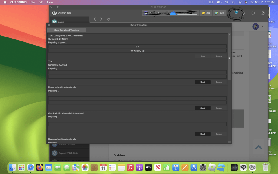The height and width of the screenshot is (174, 278).
Task: Start Check additional materials in the cloud
Action: pos(202,134)
